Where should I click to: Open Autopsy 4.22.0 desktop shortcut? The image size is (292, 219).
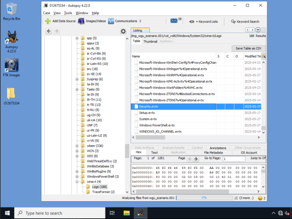[12, 42]
